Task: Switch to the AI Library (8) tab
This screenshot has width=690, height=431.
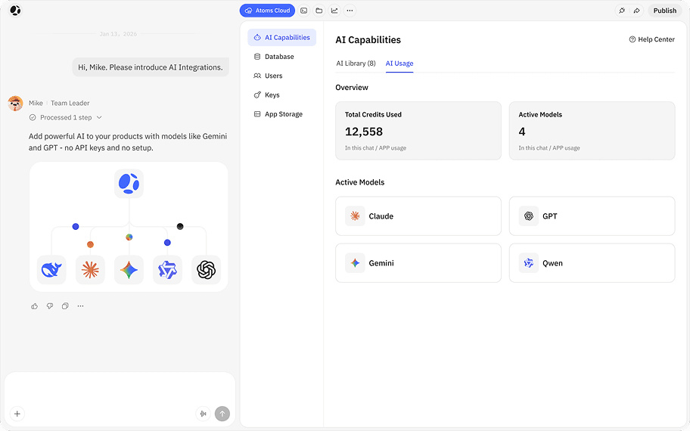Action: 356,64
